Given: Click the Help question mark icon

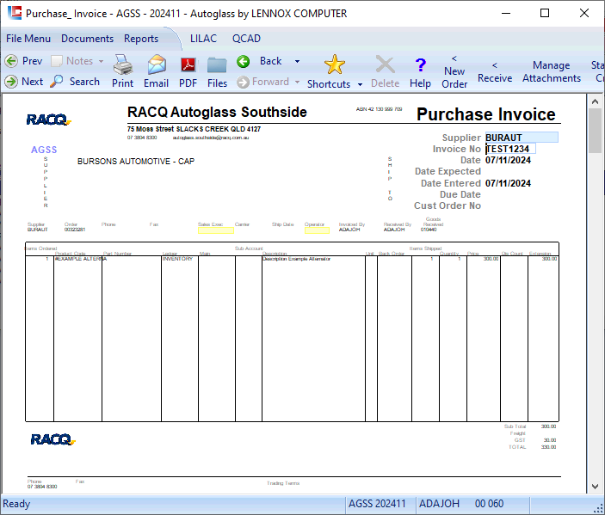Looking at the screenshot, I should (421, 64).
